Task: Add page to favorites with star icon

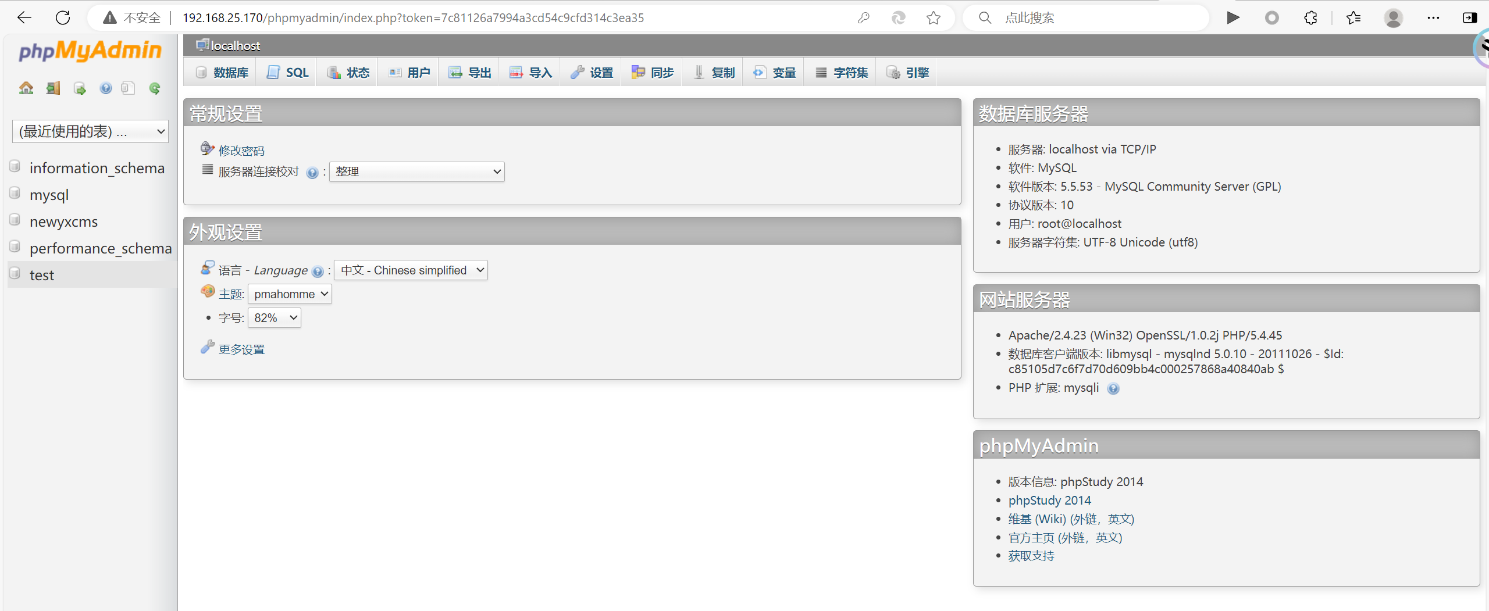Action: pyautogui.click(x=934, y=17)
